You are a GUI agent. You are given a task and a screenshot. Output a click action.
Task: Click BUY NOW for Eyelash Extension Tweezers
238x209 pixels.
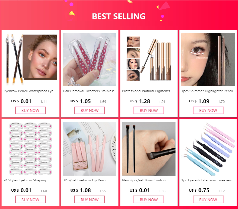[x=208, y=200]
